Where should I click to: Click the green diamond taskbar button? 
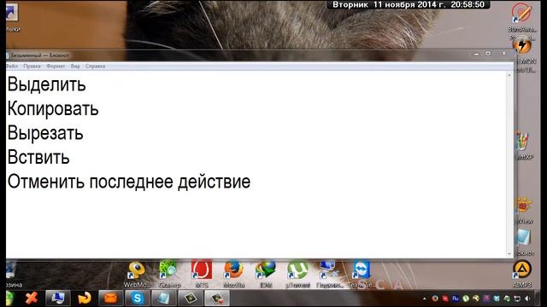point(190,298)
